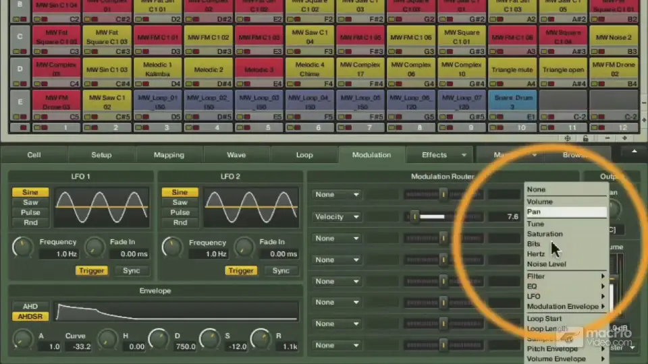Open the Cell tab
This screenshot has height=364, width=648.
point(34,155)
